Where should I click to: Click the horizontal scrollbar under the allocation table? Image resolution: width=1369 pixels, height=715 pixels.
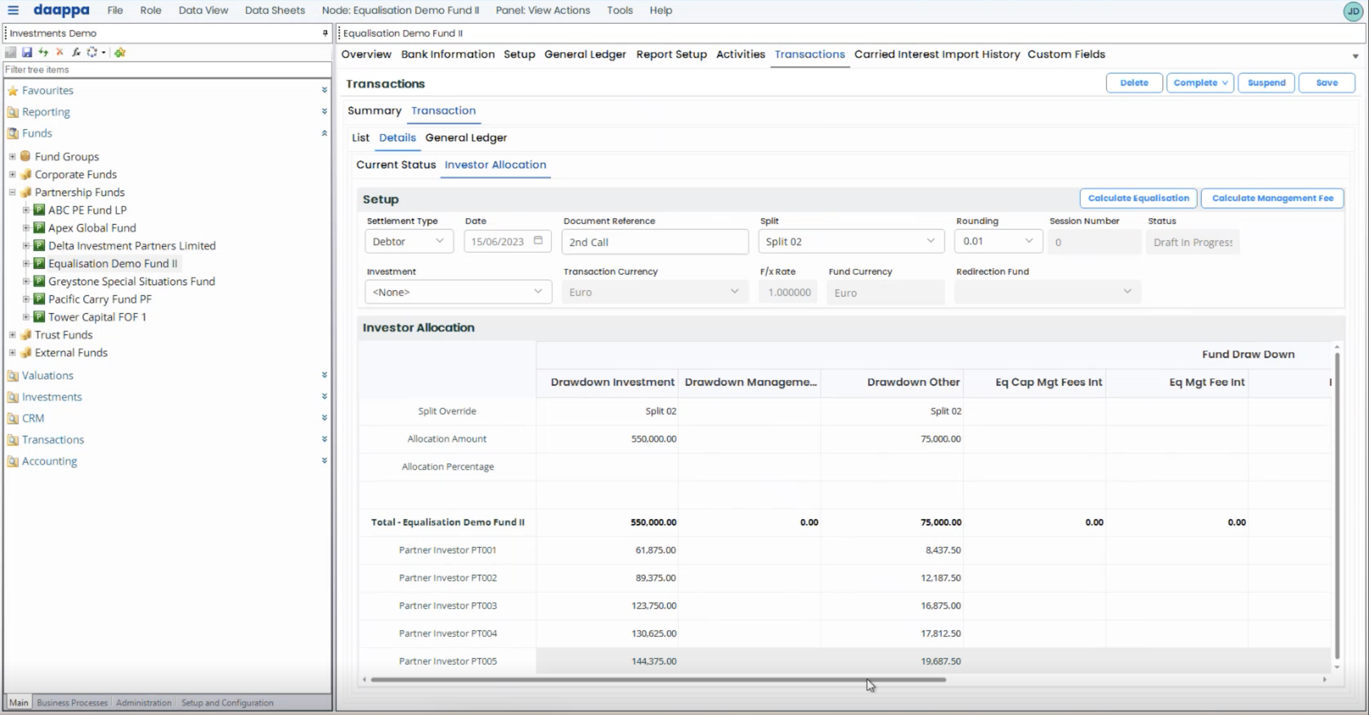pos(658,680)
